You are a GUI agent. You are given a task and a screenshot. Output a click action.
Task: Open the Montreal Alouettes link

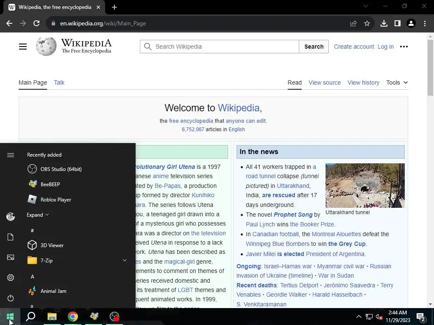pos(336,234)
